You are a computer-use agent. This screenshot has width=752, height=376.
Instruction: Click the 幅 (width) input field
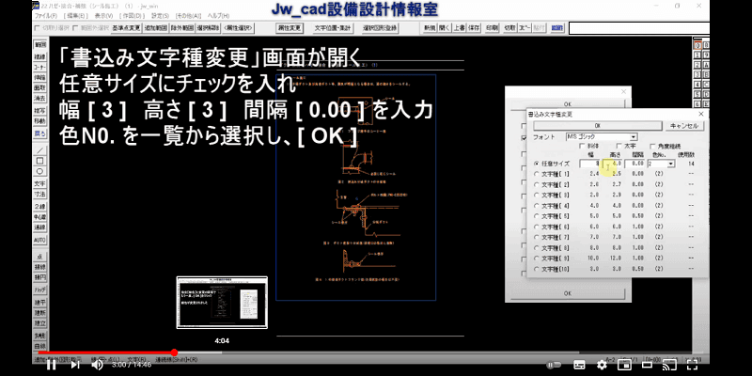pos(590,164)
